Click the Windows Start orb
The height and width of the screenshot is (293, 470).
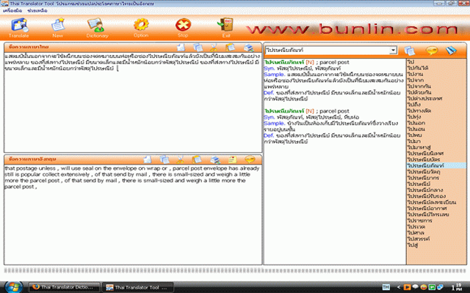[x=13, y=287]
